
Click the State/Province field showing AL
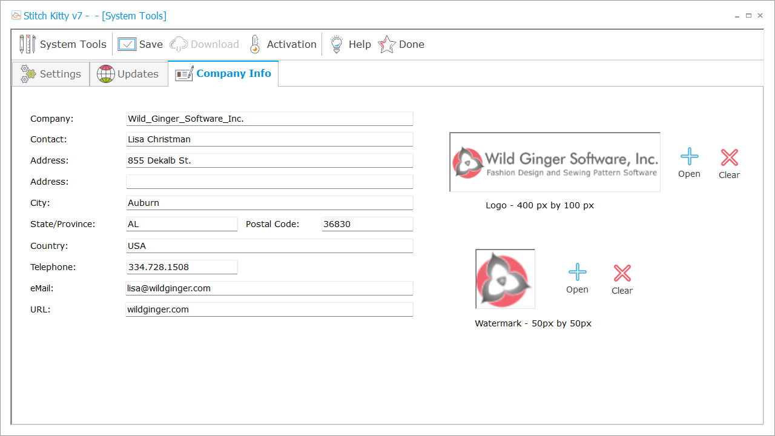[182, 224]
